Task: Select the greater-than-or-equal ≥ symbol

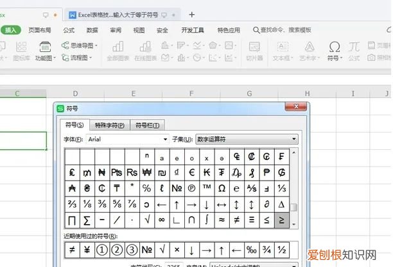Action: [282, 220]
